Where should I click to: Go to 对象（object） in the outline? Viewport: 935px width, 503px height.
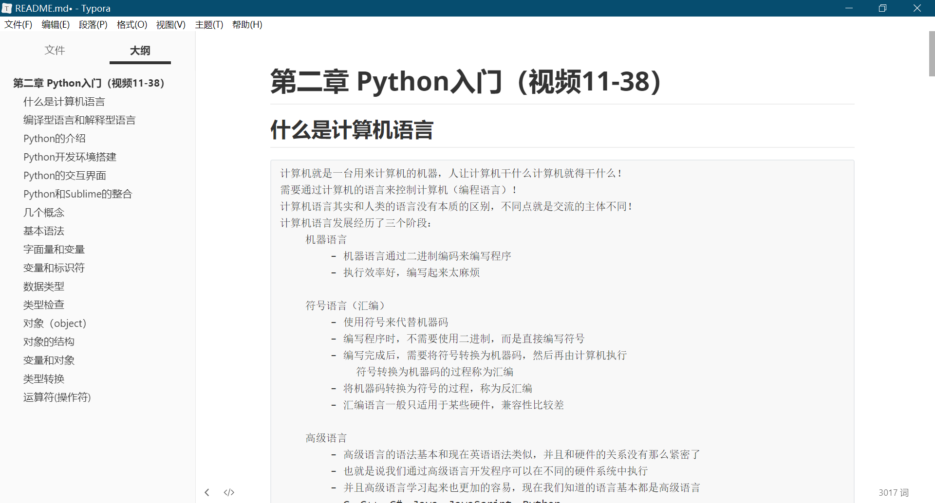coord(55,323)
